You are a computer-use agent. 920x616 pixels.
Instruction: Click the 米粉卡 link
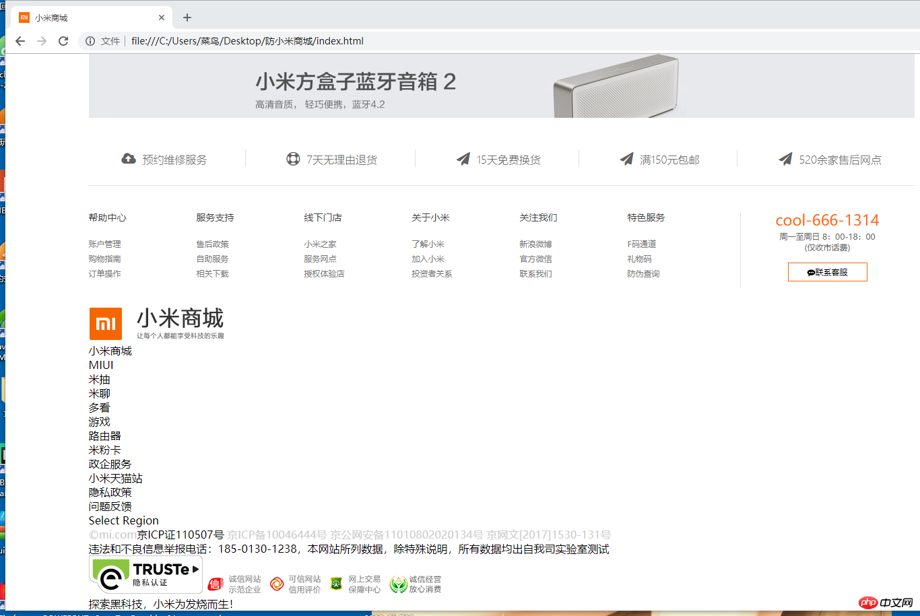pos(104,450)
